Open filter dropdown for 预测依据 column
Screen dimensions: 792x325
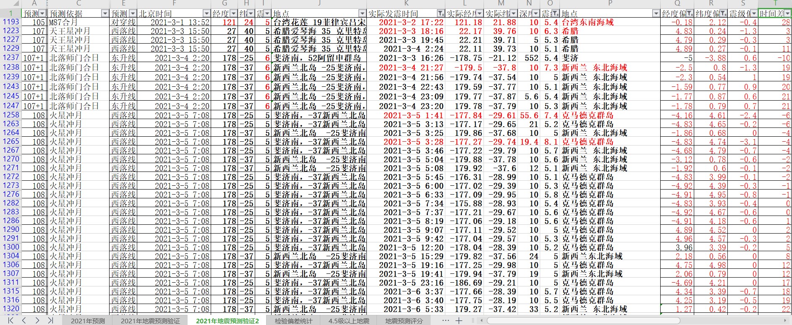click(105, 13)
